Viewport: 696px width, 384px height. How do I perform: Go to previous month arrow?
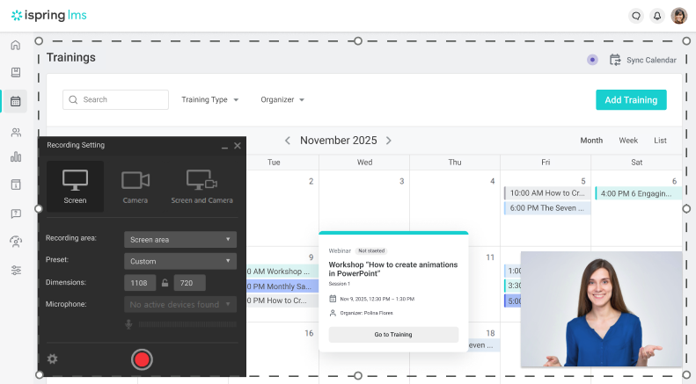(x=288, y=141)
